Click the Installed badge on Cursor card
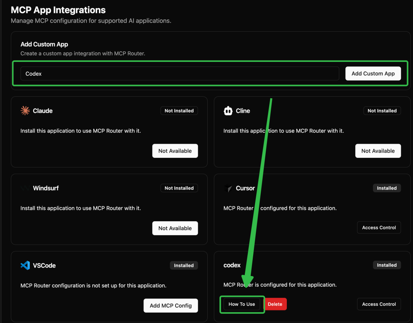The height and width of the screenshot is (323, 413). pyautogui.click(x=387, y=188)
